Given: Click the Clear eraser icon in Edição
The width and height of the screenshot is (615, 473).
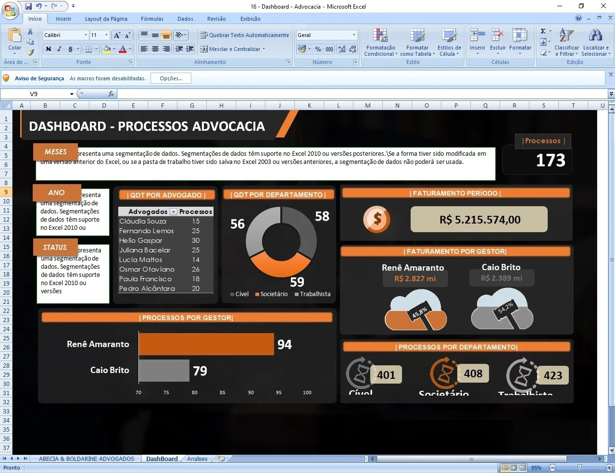Looking at the screenshot, I should click(x=543, y=52).
